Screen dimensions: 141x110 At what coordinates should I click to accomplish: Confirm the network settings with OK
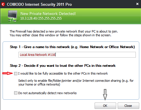[x=105, y=106]
